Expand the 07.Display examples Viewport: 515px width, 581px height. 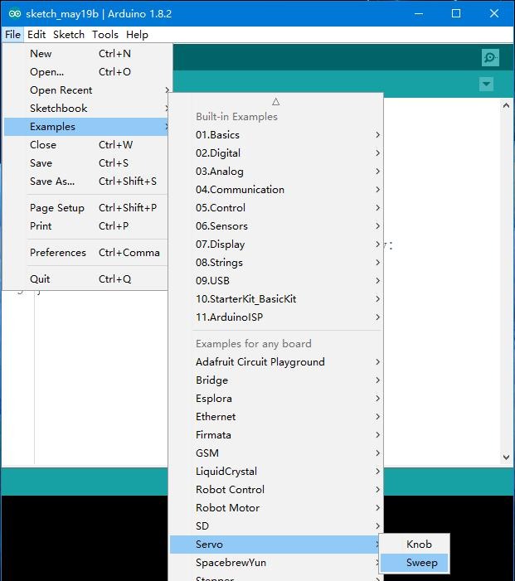[276, 245]
